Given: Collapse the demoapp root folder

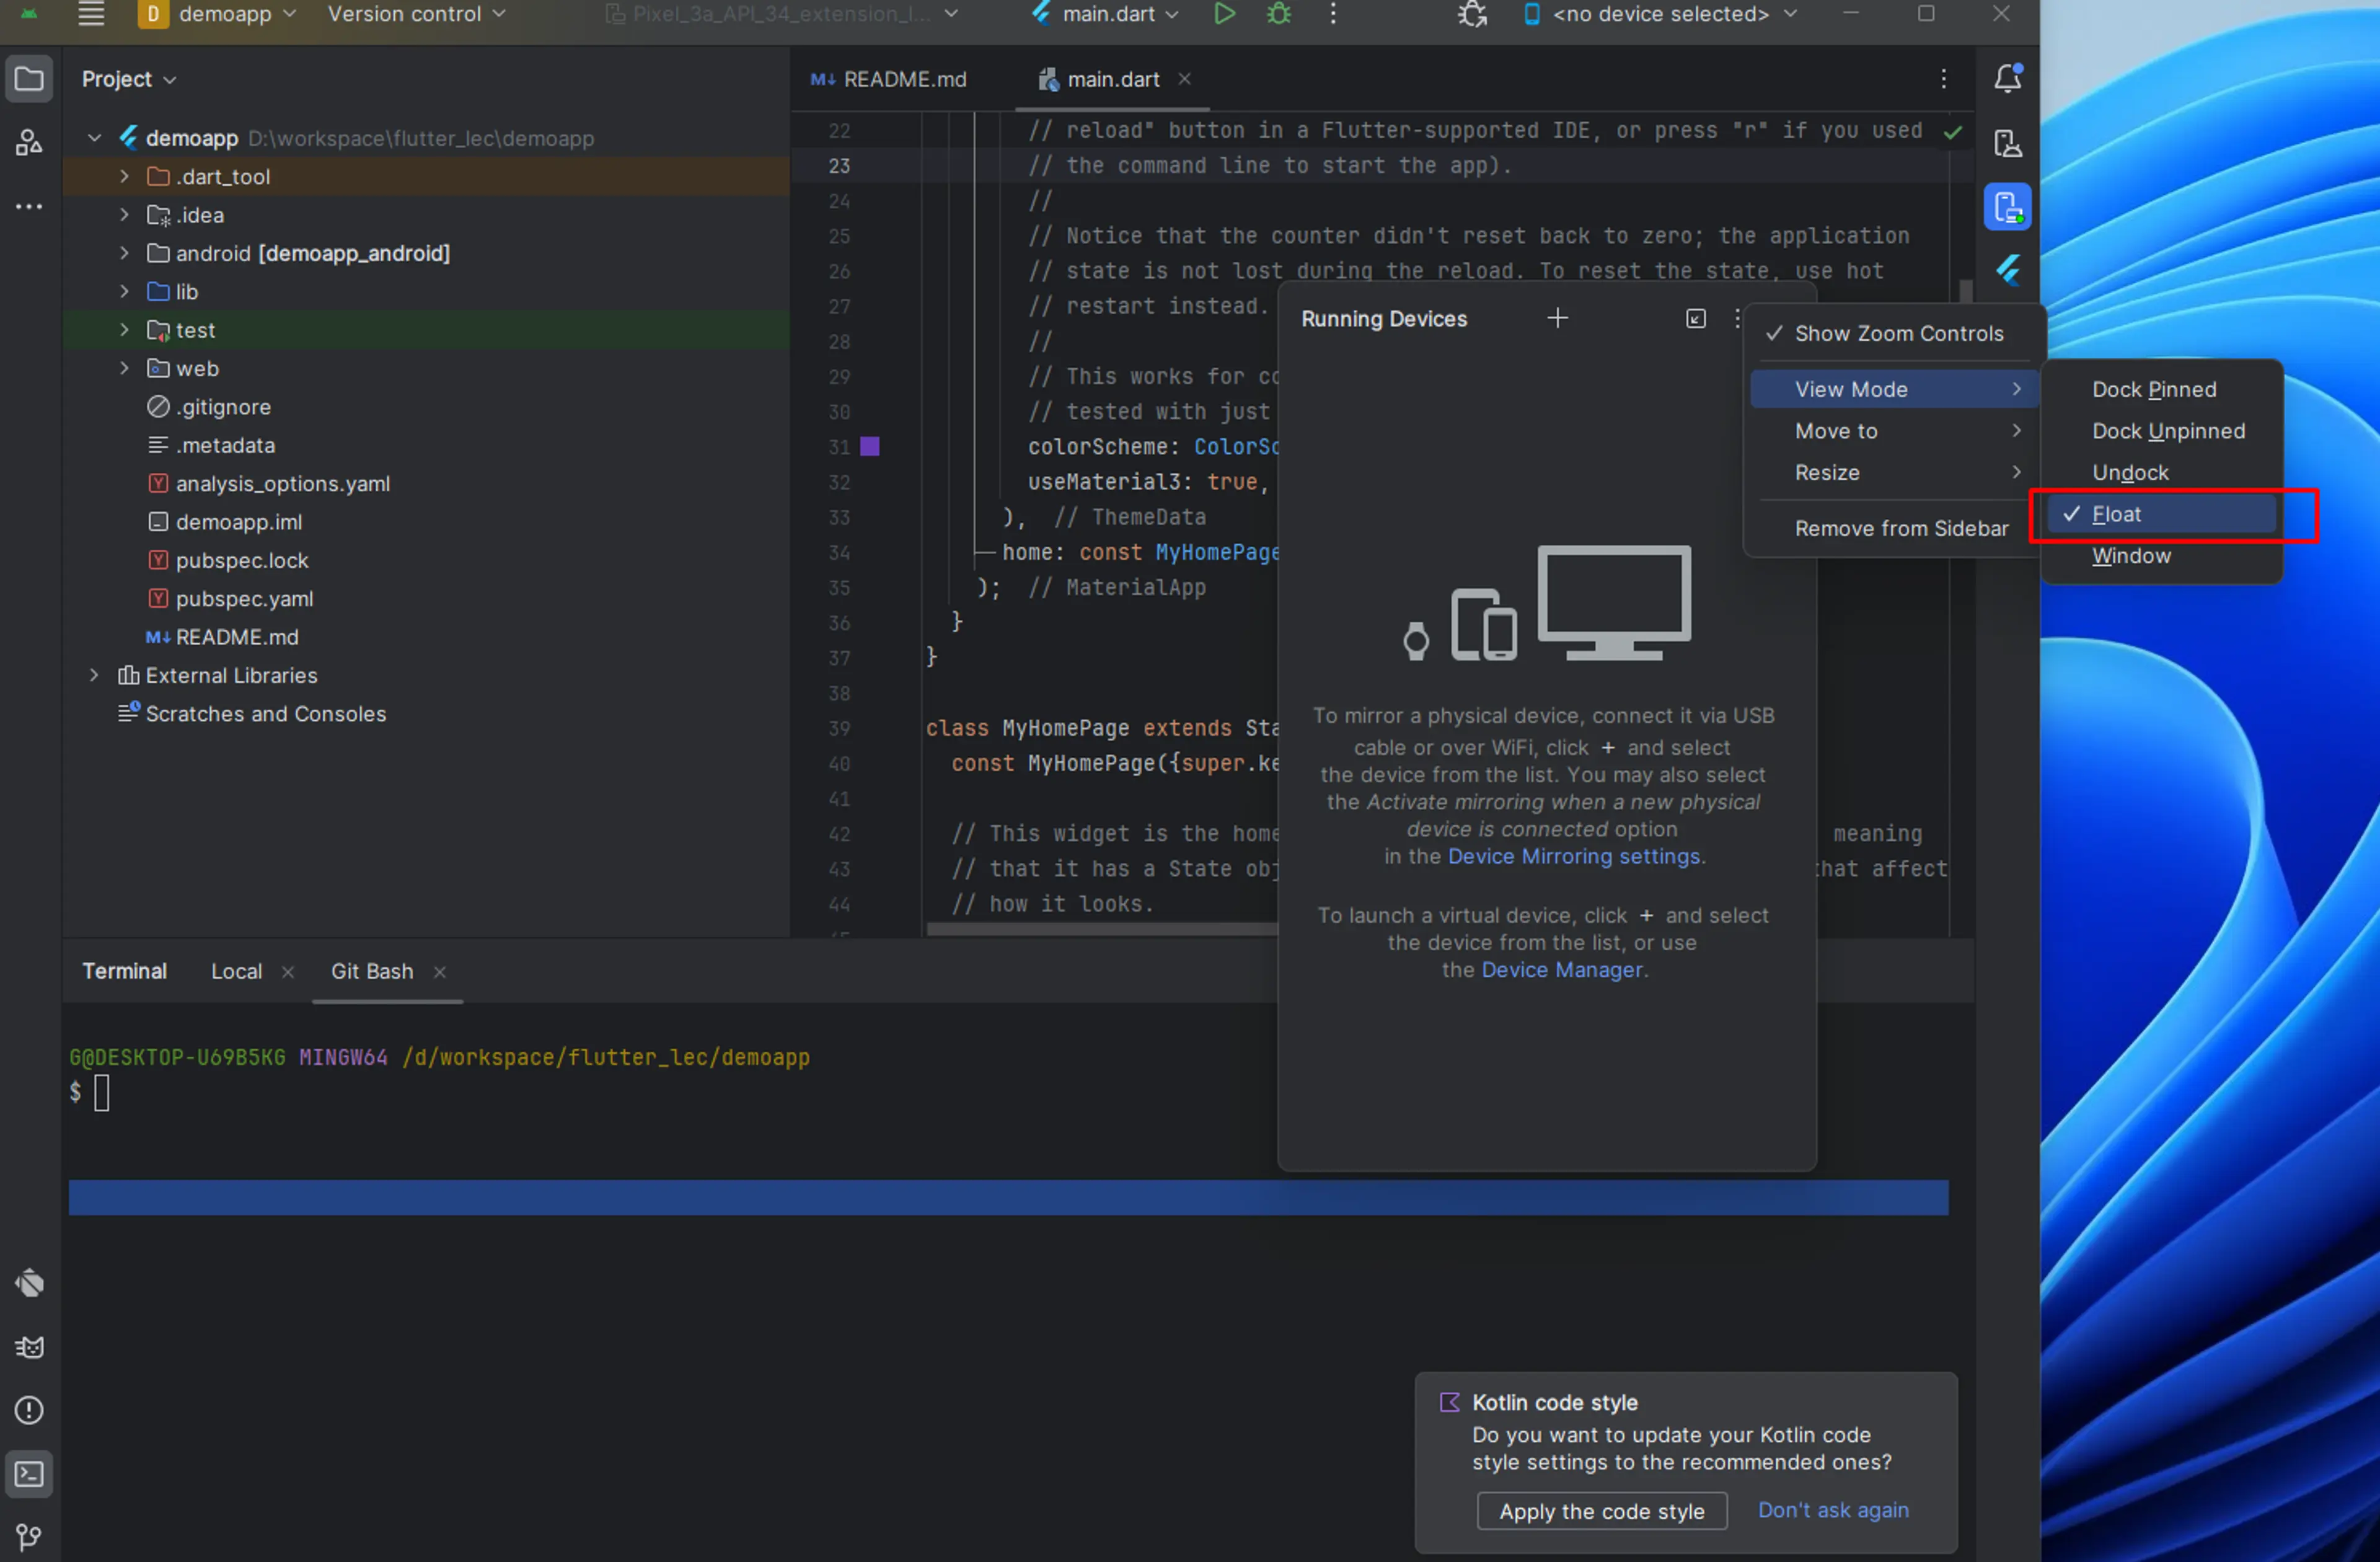Looking at the screenshot, I should click(94, 138).
